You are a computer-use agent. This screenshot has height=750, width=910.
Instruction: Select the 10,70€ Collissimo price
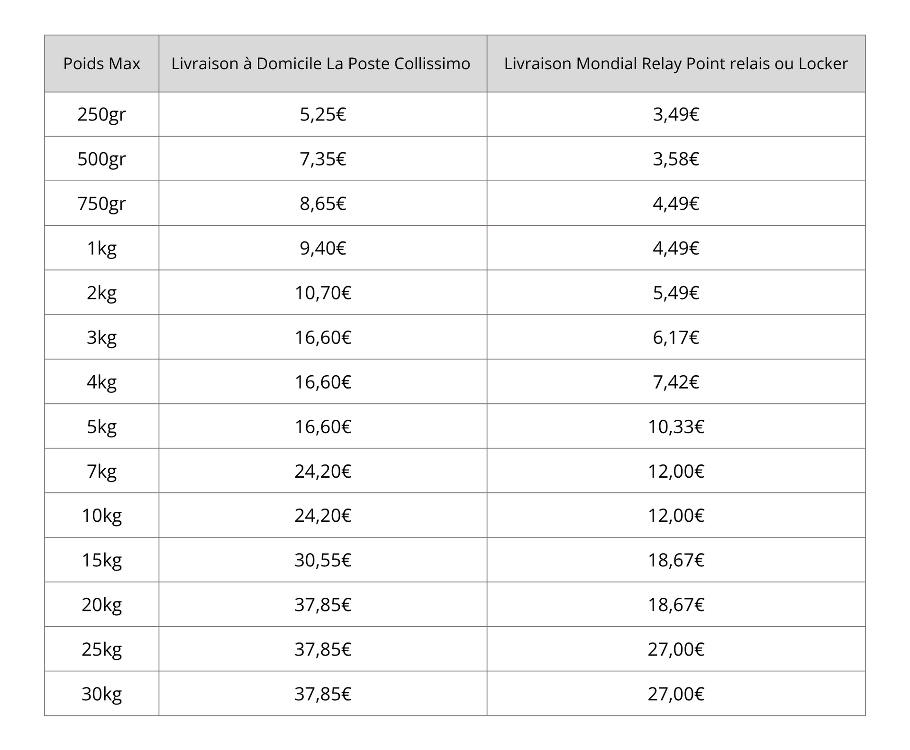[323, 293]
